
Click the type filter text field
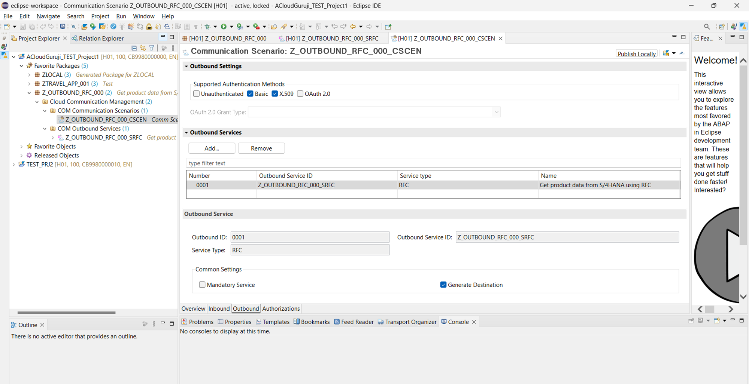(433, 163)
